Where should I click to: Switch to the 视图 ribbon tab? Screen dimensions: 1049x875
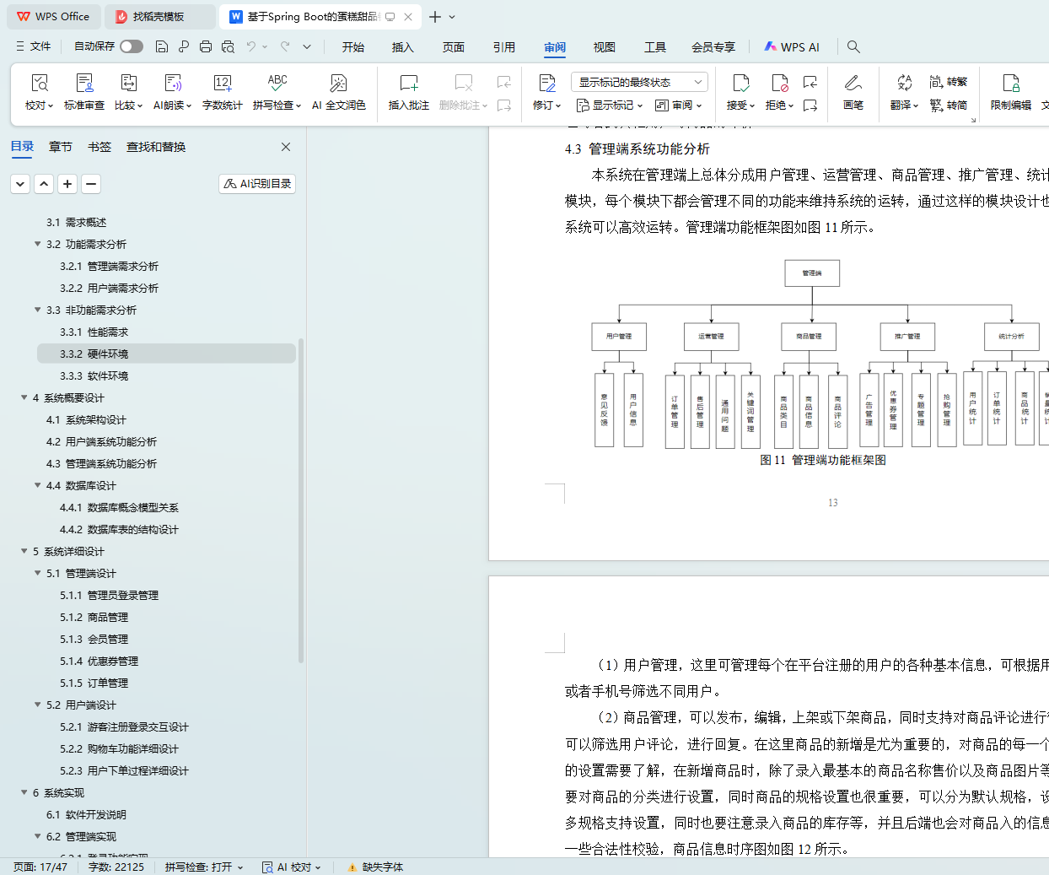[604, 47]
